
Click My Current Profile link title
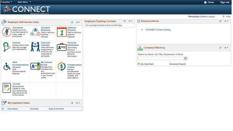pos(46,64)
